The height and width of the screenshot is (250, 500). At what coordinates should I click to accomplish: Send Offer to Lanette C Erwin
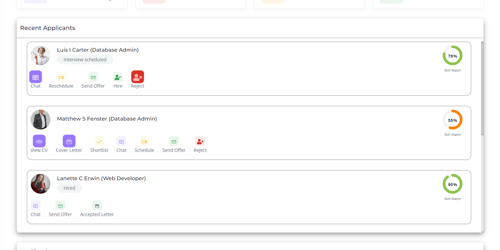(x=60, y=206)
